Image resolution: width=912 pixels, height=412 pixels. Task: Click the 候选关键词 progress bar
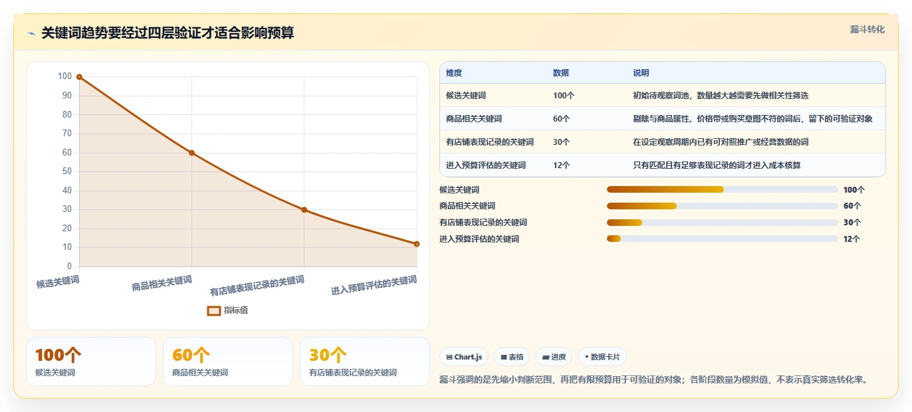point(723,189)
